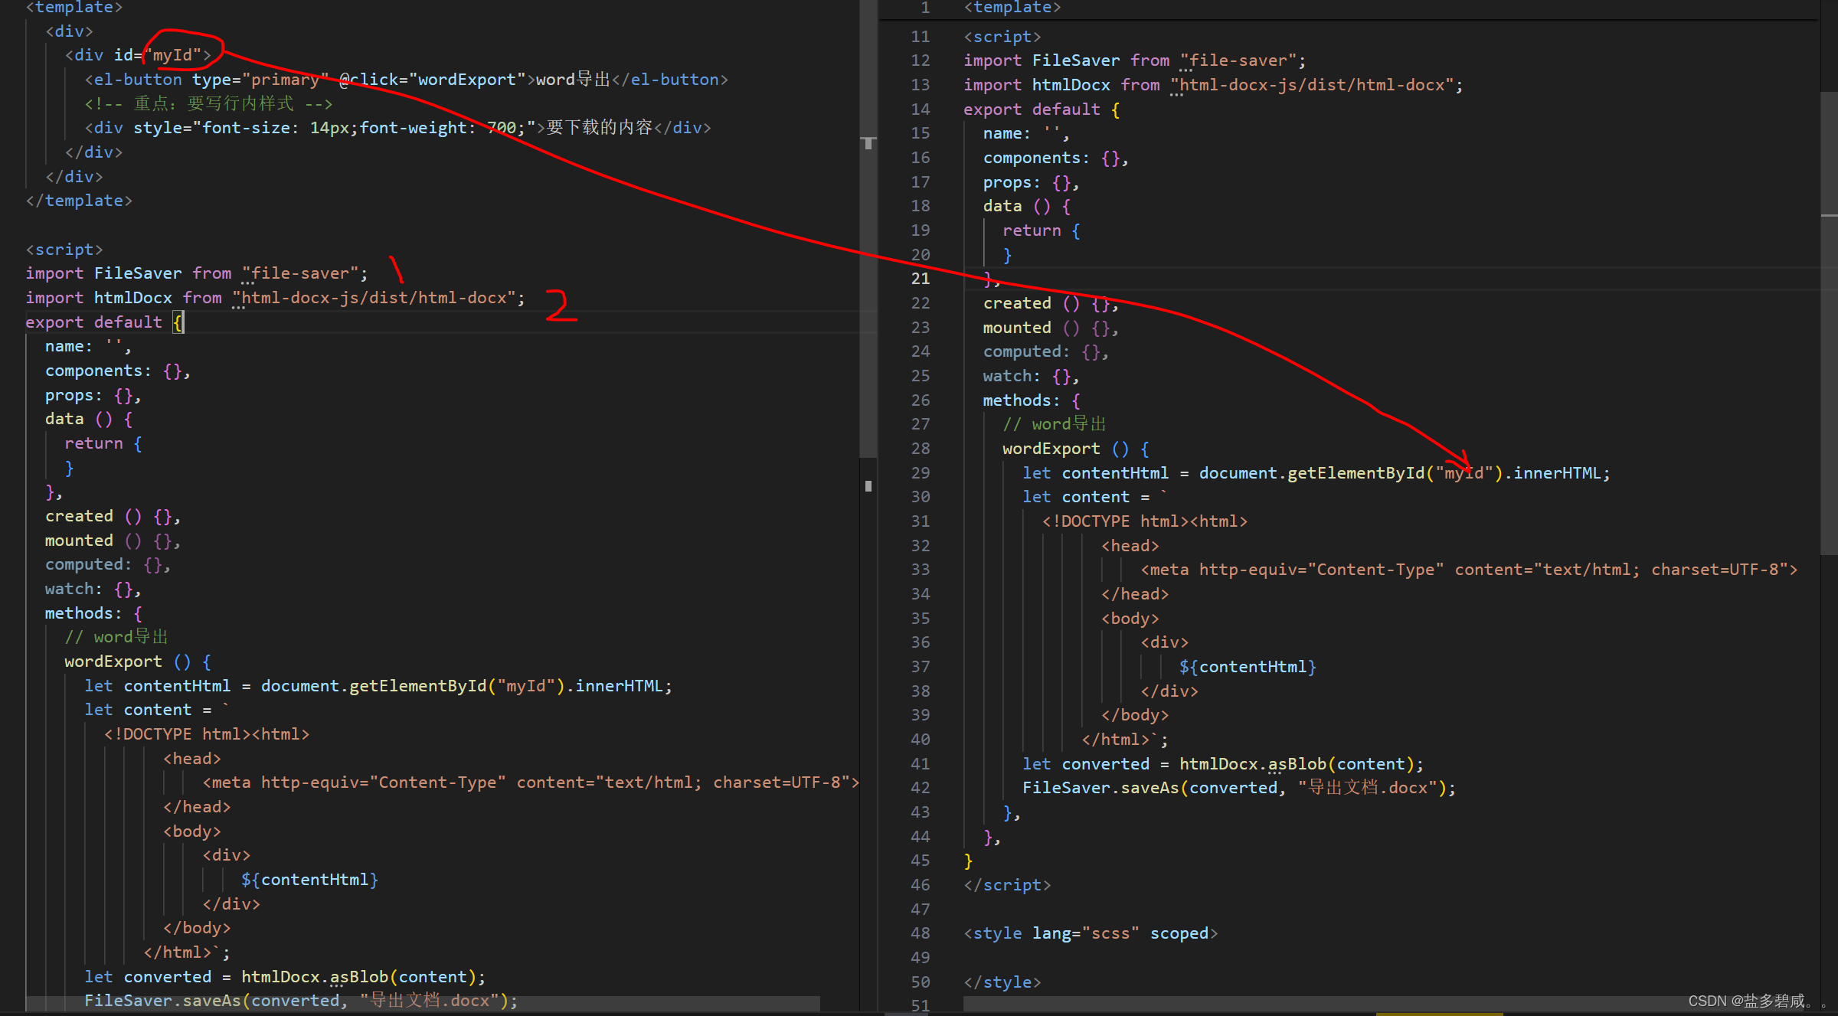Click '</script>' on line 46
Image resolution: width=1838 pixels, height=1016 pixels.
coord(1007,885)
